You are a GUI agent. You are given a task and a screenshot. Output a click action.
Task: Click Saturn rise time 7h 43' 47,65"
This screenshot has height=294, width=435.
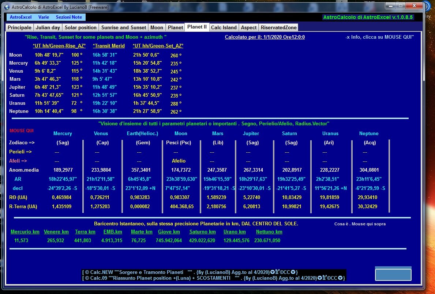point(49,95)
